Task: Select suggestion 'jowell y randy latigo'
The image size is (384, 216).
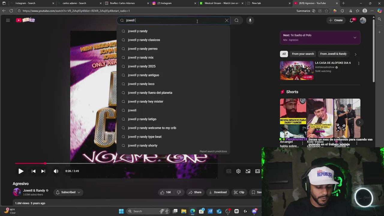Action: [173, 119]
